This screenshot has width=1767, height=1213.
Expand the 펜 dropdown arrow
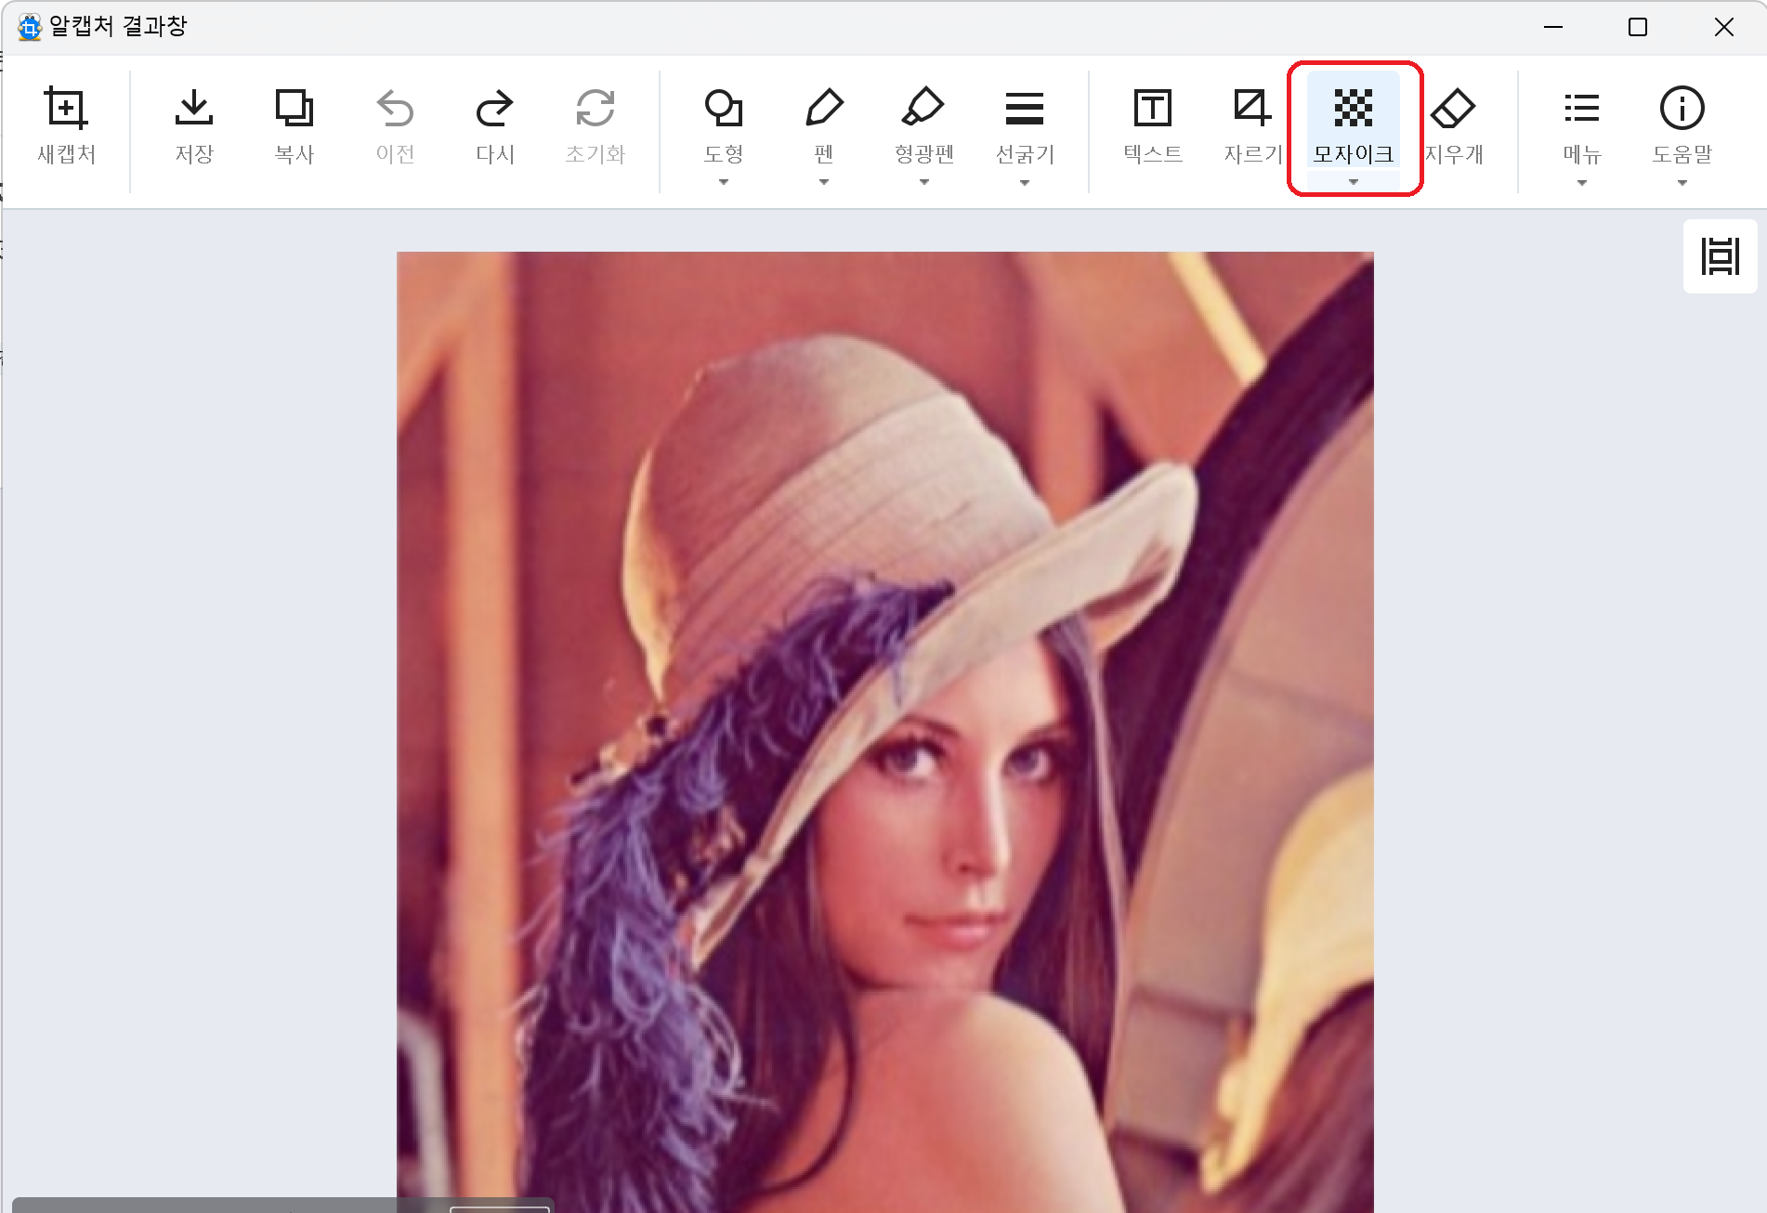(x=824, y=182)
